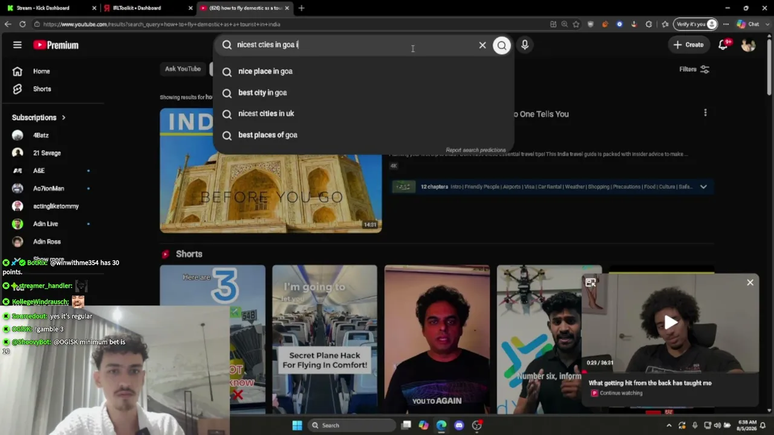Click into the YouTube search text field
Screen dimensions: 774x435
(x=354, y=45)
